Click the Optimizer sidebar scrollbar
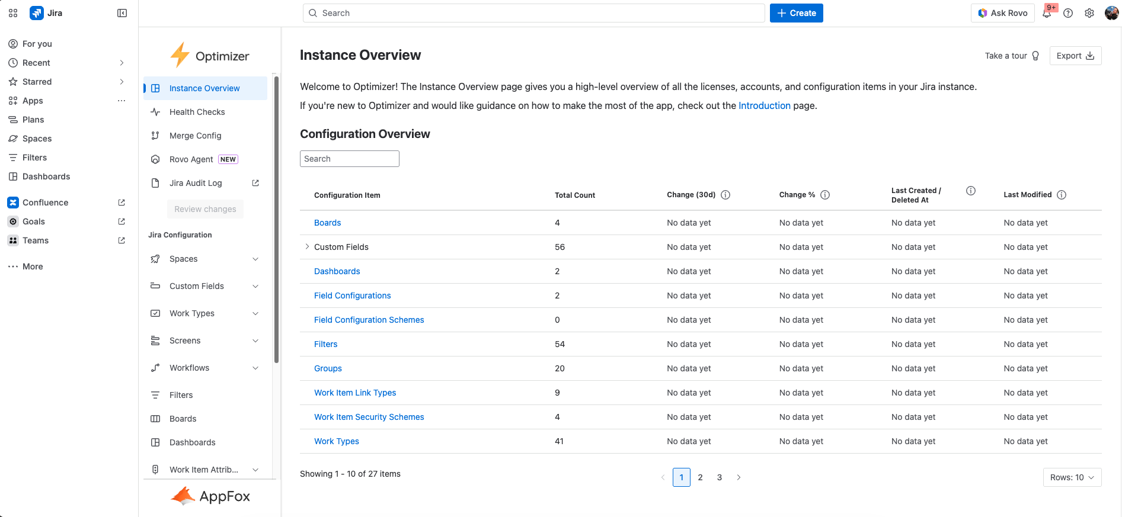Screen dimensions: 1122x517 click(x=276, y=219)
